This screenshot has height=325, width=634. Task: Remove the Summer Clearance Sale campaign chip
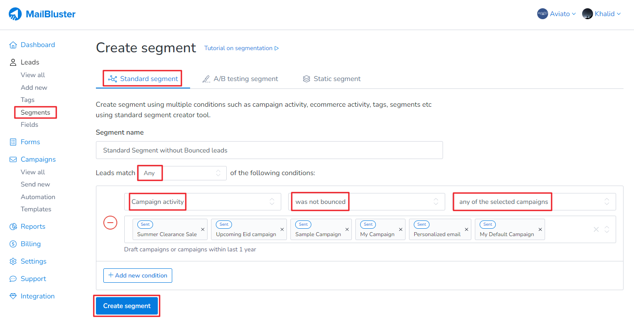203,230
